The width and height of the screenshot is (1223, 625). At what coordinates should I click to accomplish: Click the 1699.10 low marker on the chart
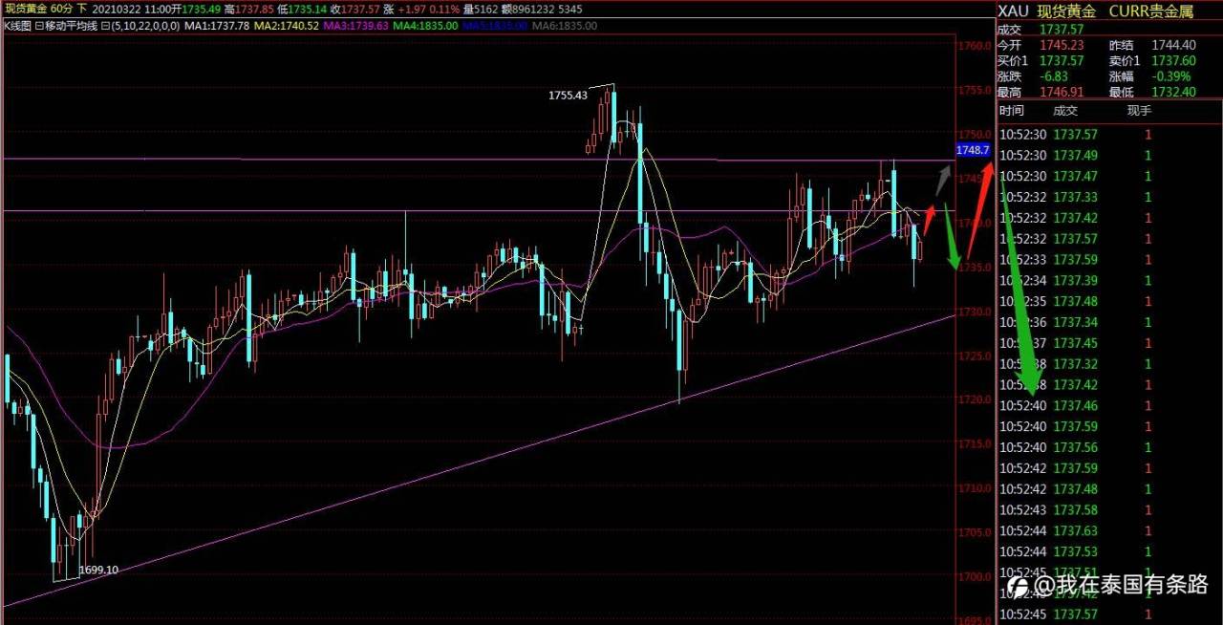[98, 570]
